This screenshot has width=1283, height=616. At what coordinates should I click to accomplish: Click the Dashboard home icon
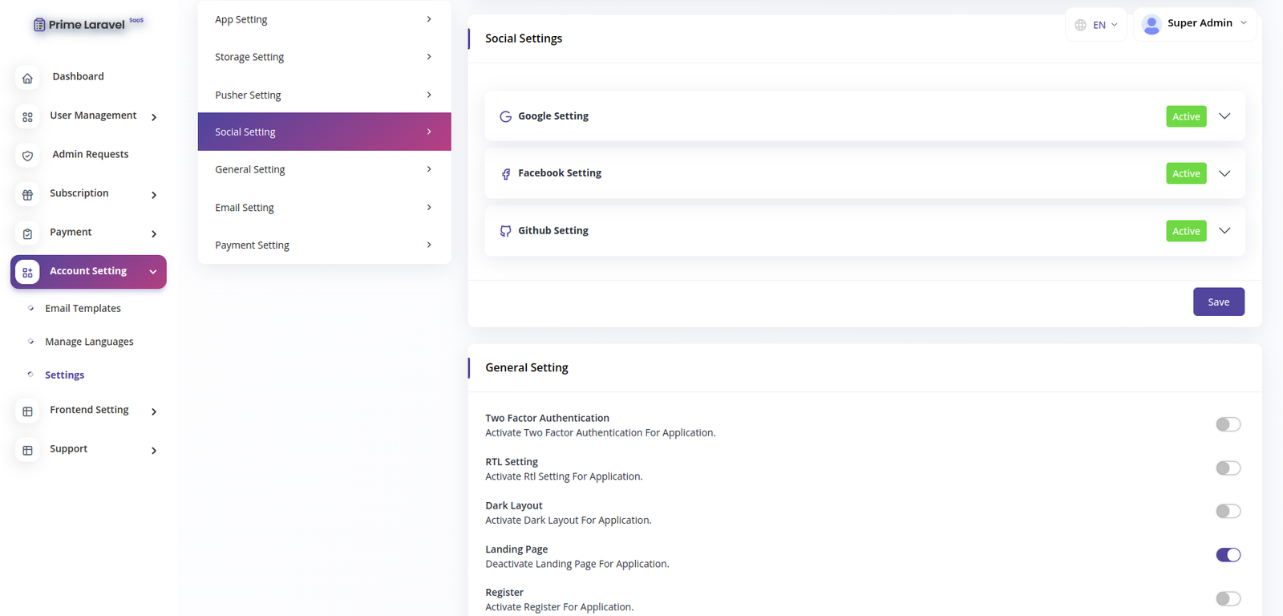click(x=27, y=78)
